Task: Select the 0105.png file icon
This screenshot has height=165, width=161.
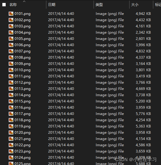Action: pyautogui.click(x=11, y=39)
